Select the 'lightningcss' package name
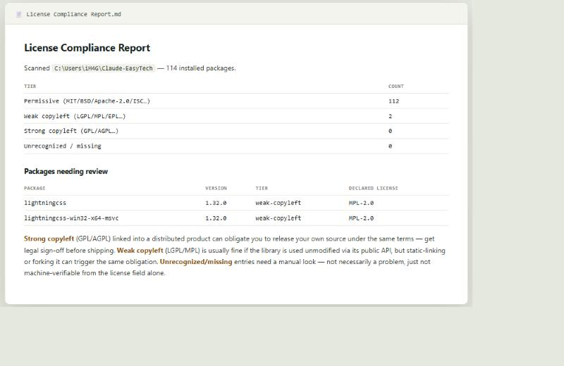This screenshot has width=564, height=366. tap(45, 203)
